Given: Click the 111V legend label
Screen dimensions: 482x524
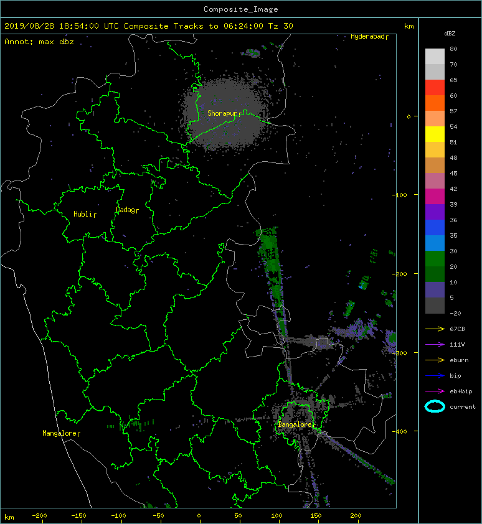Looking at the screenshot, I should click(457, 345).
